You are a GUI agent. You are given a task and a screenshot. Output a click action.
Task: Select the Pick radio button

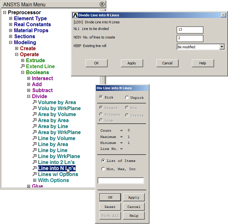point(101,97)
